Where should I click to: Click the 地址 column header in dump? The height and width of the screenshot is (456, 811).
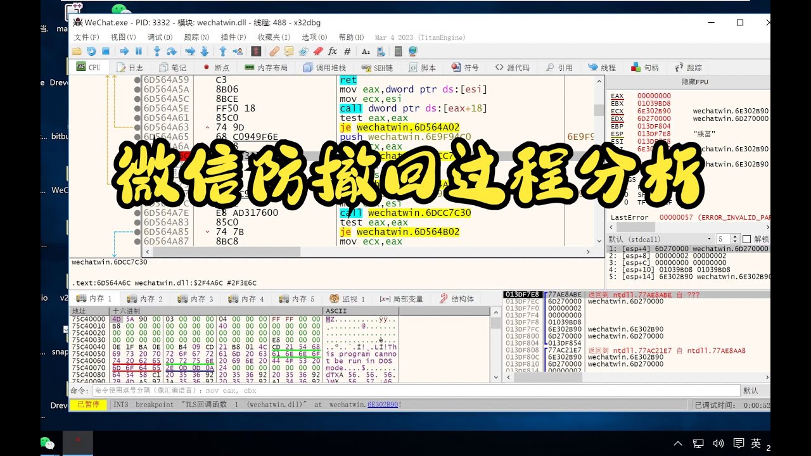[x=89, y=311]
